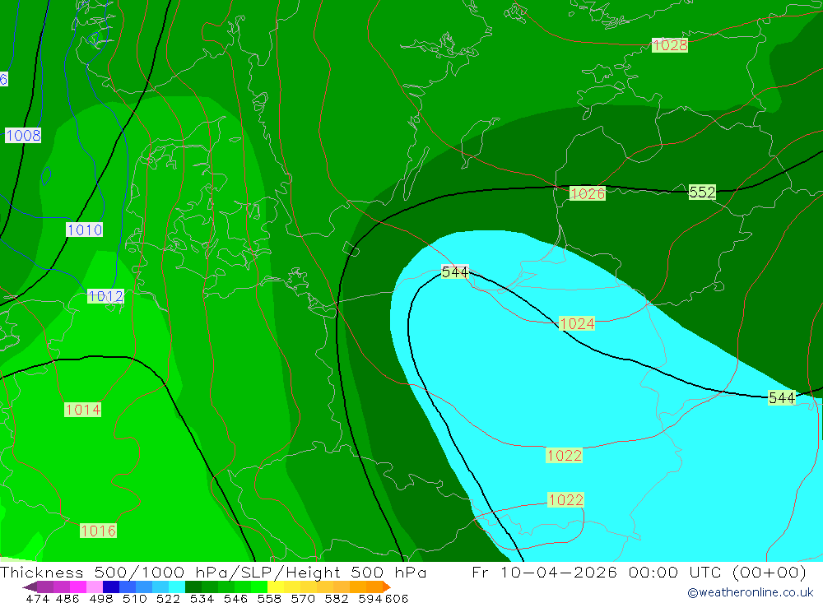The height and width of the screenshot is (603, 823).
Task: Select the 552 height contour label
Action: point(702,192)
